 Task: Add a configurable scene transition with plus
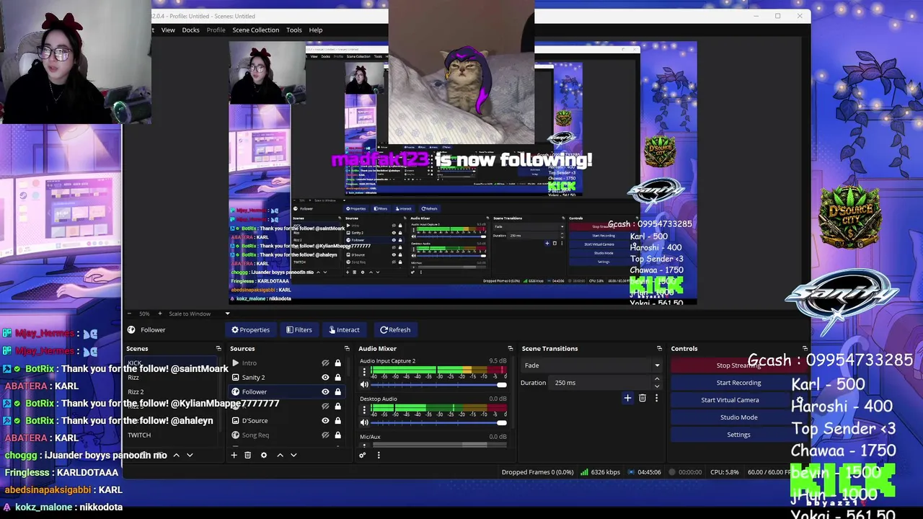click(x=627, y=398)
